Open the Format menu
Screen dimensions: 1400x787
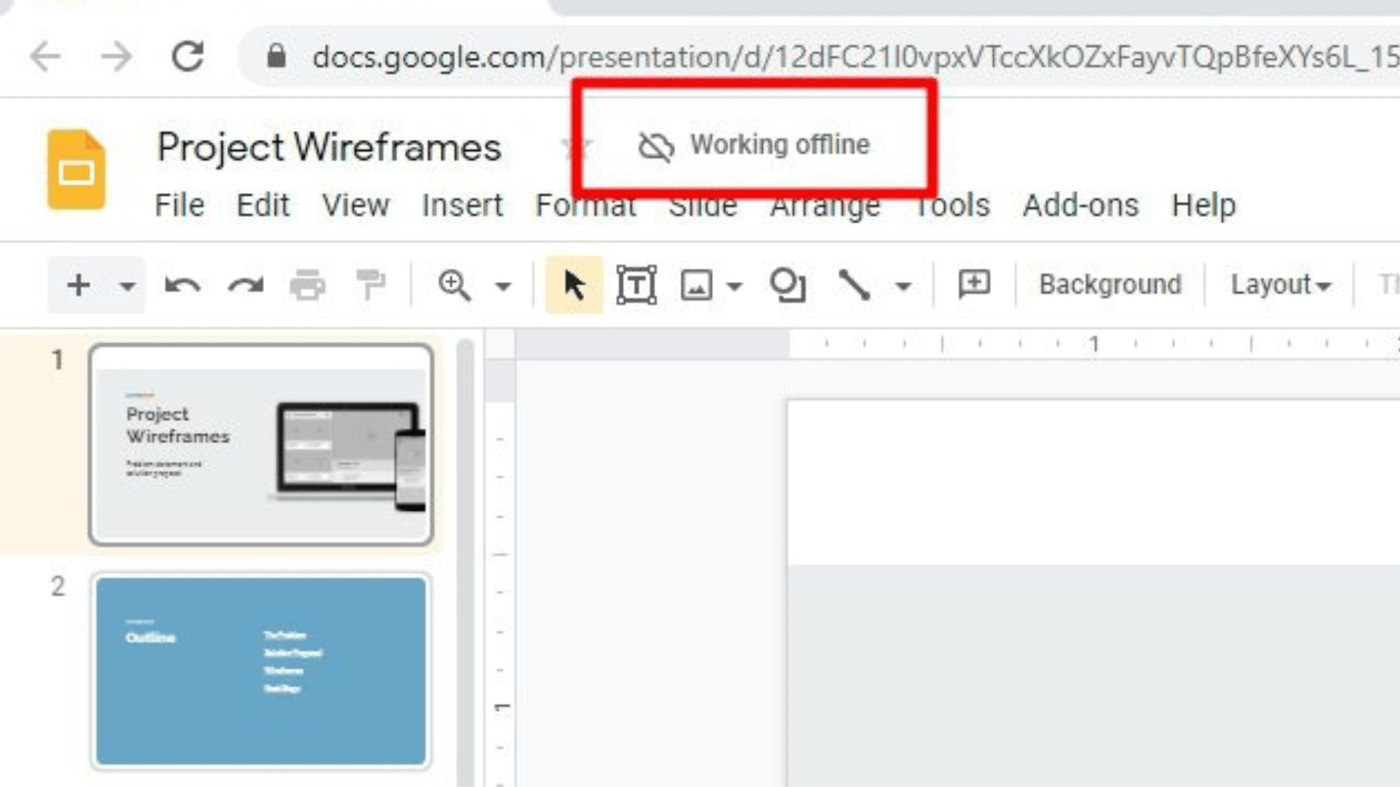[586, 205]
